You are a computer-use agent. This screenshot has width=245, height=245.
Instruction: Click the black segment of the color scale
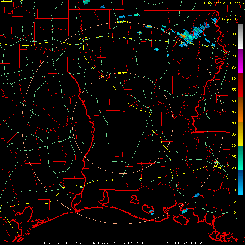click(x=240, y=206)
